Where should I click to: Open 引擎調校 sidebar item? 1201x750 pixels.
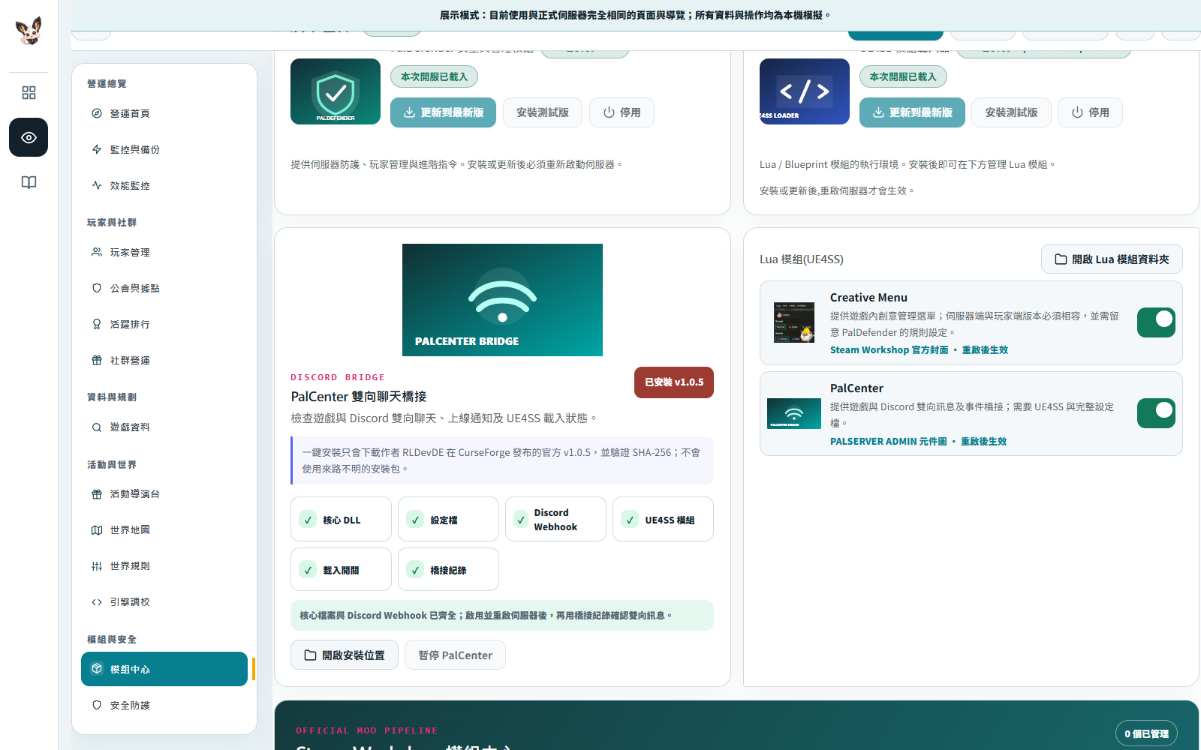pyautogui.click(x=164, y=601)
